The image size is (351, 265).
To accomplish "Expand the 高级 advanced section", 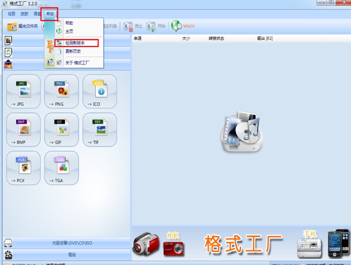I will pyautogui.click(x=66, y=255).
